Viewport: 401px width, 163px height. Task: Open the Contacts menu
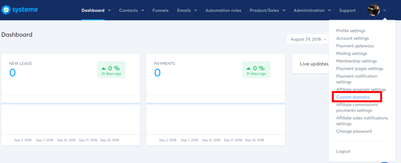tap(128, 10)
